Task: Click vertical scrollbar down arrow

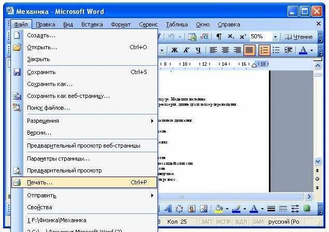Action: click(318, 161)
